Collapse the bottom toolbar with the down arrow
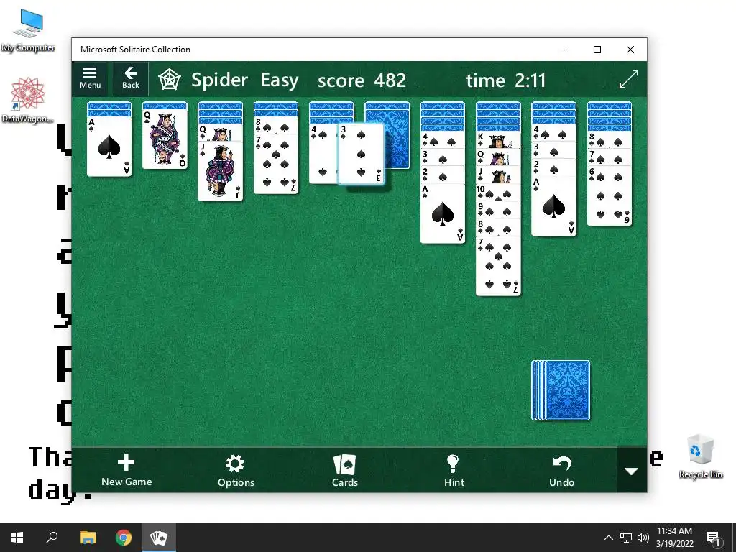The image size is (736, 552). [x=631, y=470]
